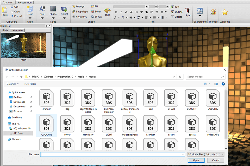Click the Open button in 3D Model Selector
The height and width of the screenshot is (166, 250).
pyautogui.click(x=196, y=160)
